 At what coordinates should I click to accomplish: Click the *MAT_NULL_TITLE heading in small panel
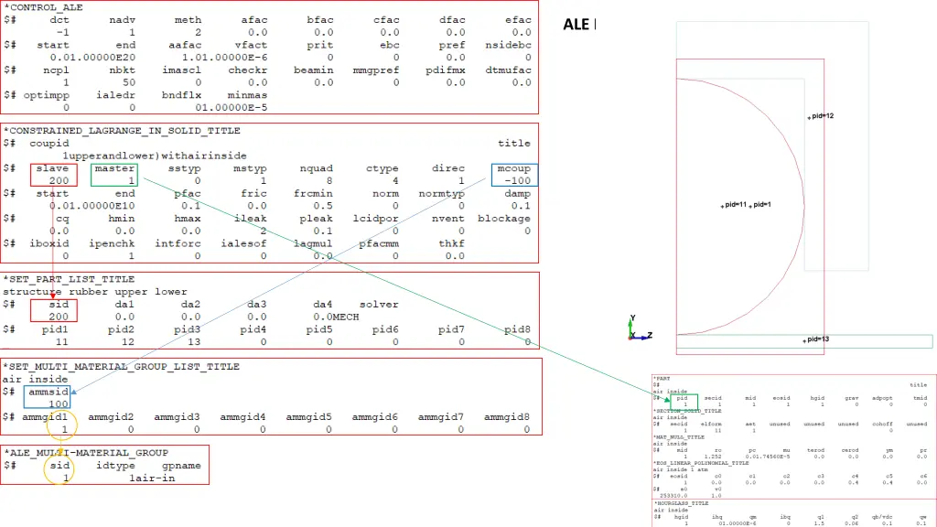(x=679, y=437)
